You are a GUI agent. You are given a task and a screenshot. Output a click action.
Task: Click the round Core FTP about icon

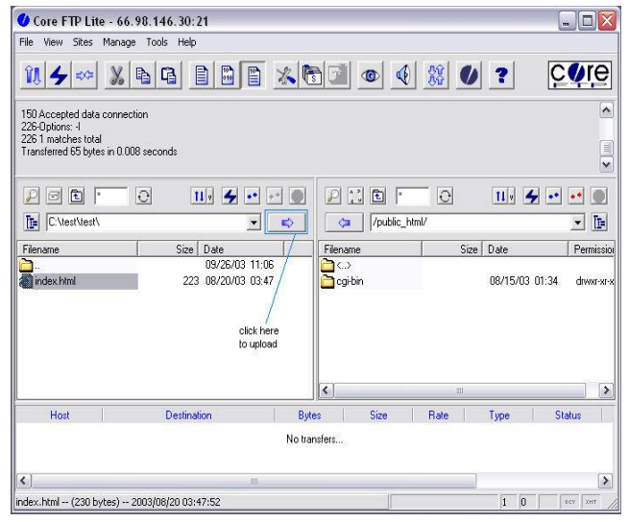coord(469,75)
